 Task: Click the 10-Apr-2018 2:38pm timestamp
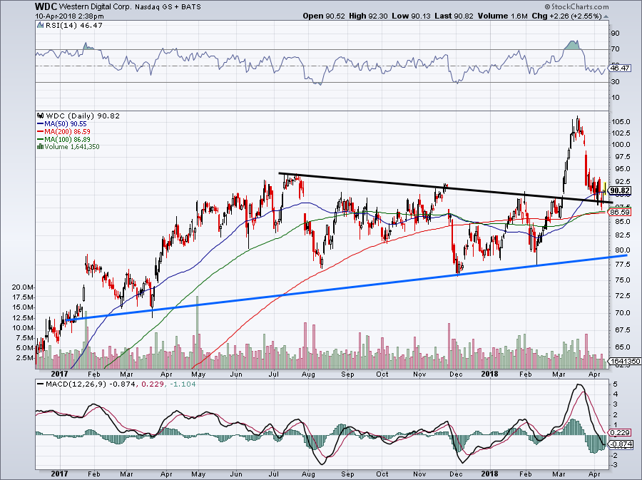click(70, 16)
